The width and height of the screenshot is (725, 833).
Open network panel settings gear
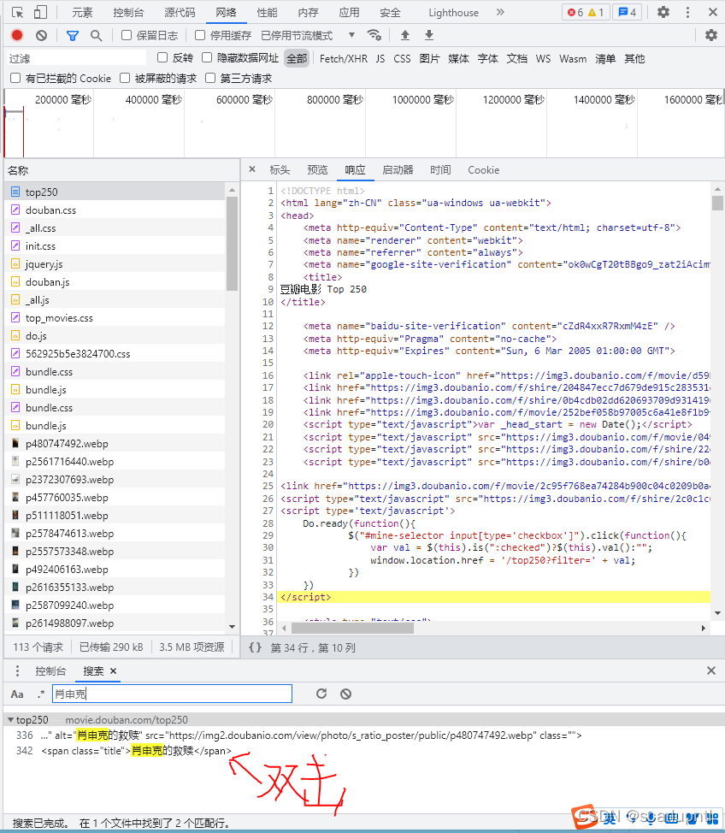[x=711, y=36]
